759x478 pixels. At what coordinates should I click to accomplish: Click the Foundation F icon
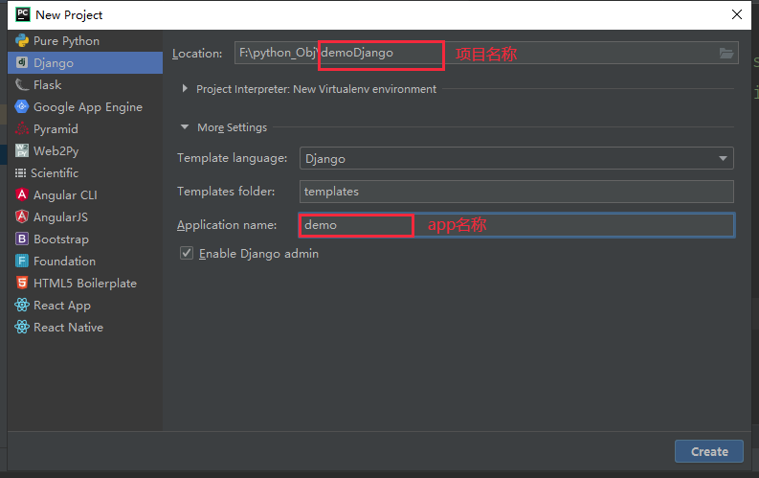pyautogui.click(x=22, y=262)
